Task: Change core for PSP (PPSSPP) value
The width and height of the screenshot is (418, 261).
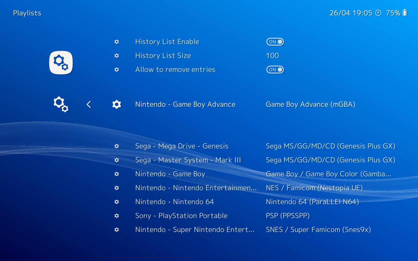Action: click(288, 216)
